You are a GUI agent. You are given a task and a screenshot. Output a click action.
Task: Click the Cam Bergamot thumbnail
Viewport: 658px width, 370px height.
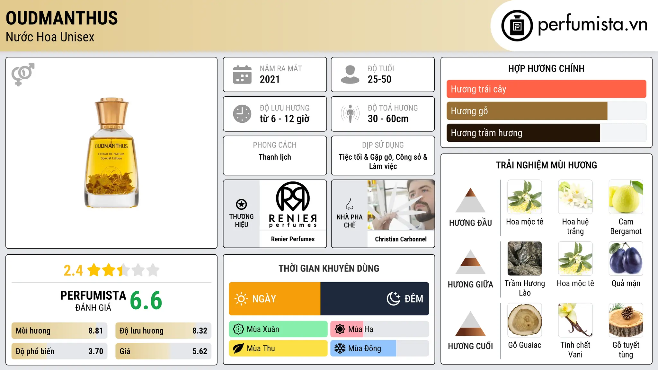[626, 197]
